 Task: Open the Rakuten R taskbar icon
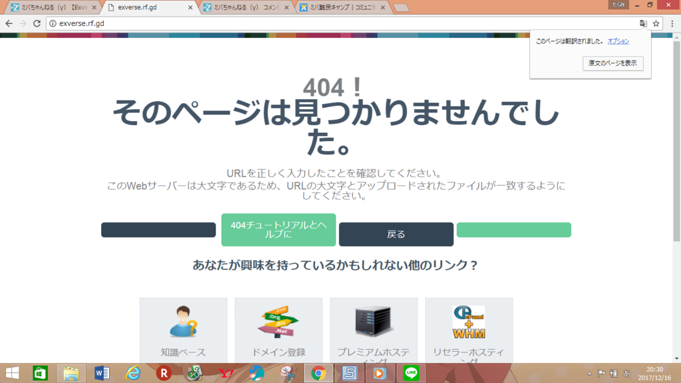coord(164,373)
